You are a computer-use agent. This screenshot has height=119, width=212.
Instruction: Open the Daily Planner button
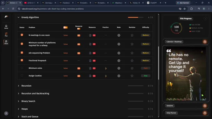[171, 113]
